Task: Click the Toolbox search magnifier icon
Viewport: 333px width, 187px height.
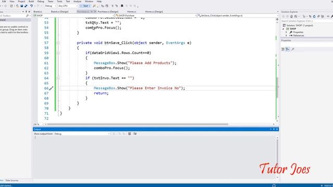Action: pos(27,16)
